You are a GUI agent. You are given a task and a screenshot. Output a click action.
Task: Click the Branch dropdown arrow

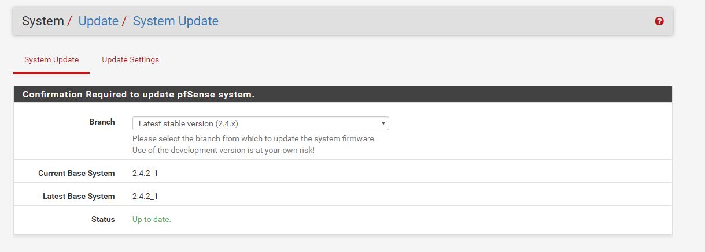coord(383,123)
